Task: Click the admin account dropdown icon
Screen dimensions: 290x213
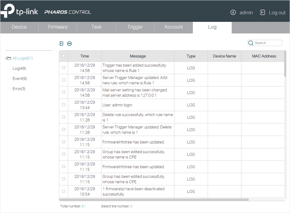Action: coord(233,12)
